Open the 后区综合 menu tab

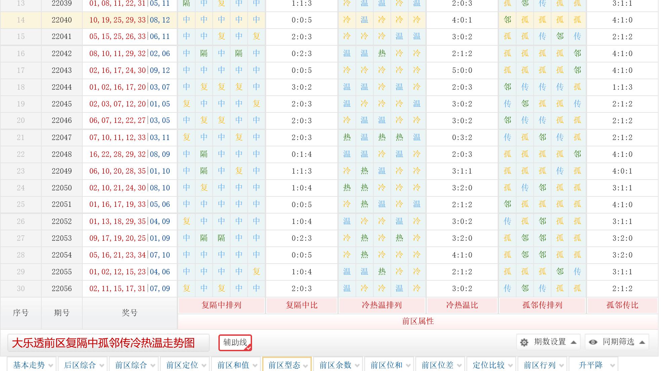click(x=83, y=365)
